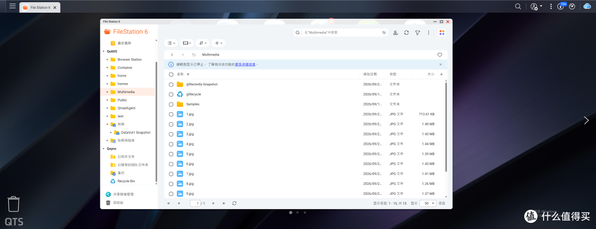The height and width of the screenshot is (229, 596).
Task: Expand the DataVol1 Snapshot tree node
Action: tap(111, 133)
